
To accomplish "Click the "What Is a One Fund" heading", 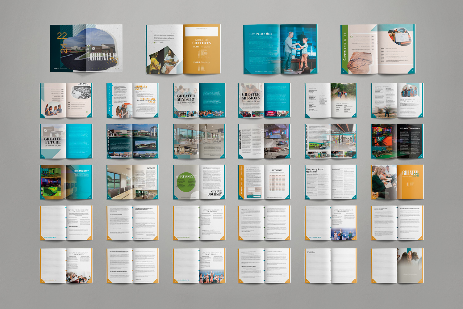I will pyautogui.click(x=252, y=168).
